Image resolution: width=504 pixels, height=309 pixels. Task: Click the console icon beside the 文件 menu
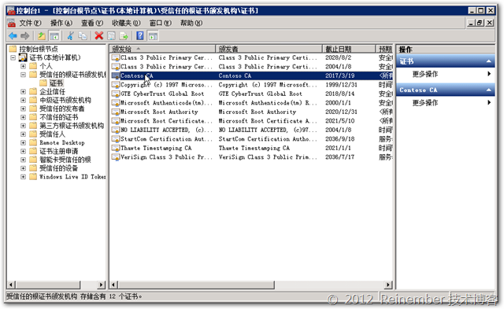(12, 23)
